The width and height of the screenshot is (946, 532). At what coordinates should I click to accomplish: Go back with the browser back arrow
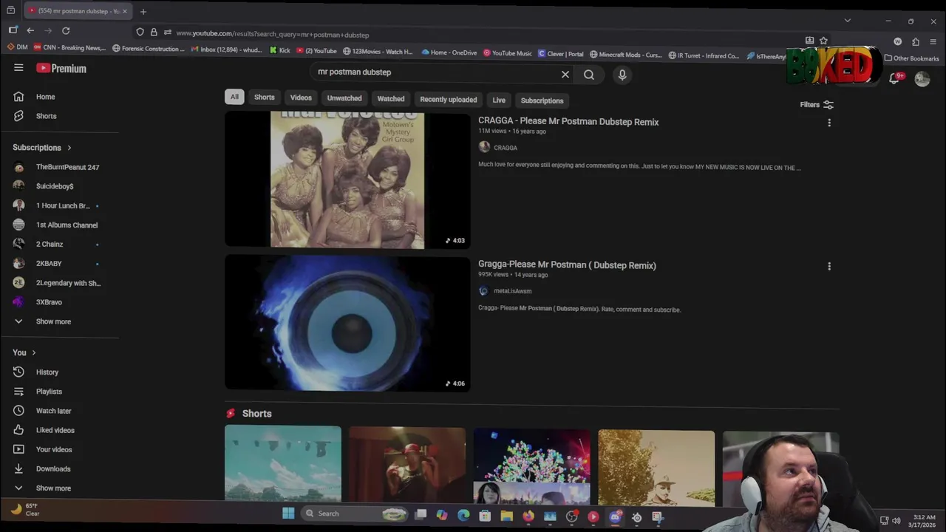(30, 30)
